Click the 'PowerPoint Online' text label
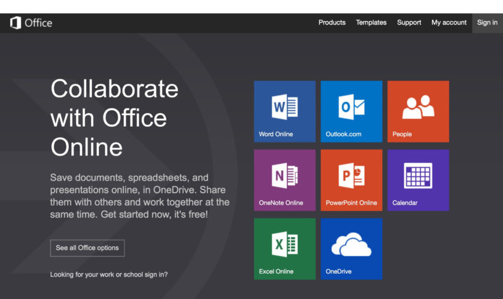This screenshot has height=299, width=503. tap(352, 203)
